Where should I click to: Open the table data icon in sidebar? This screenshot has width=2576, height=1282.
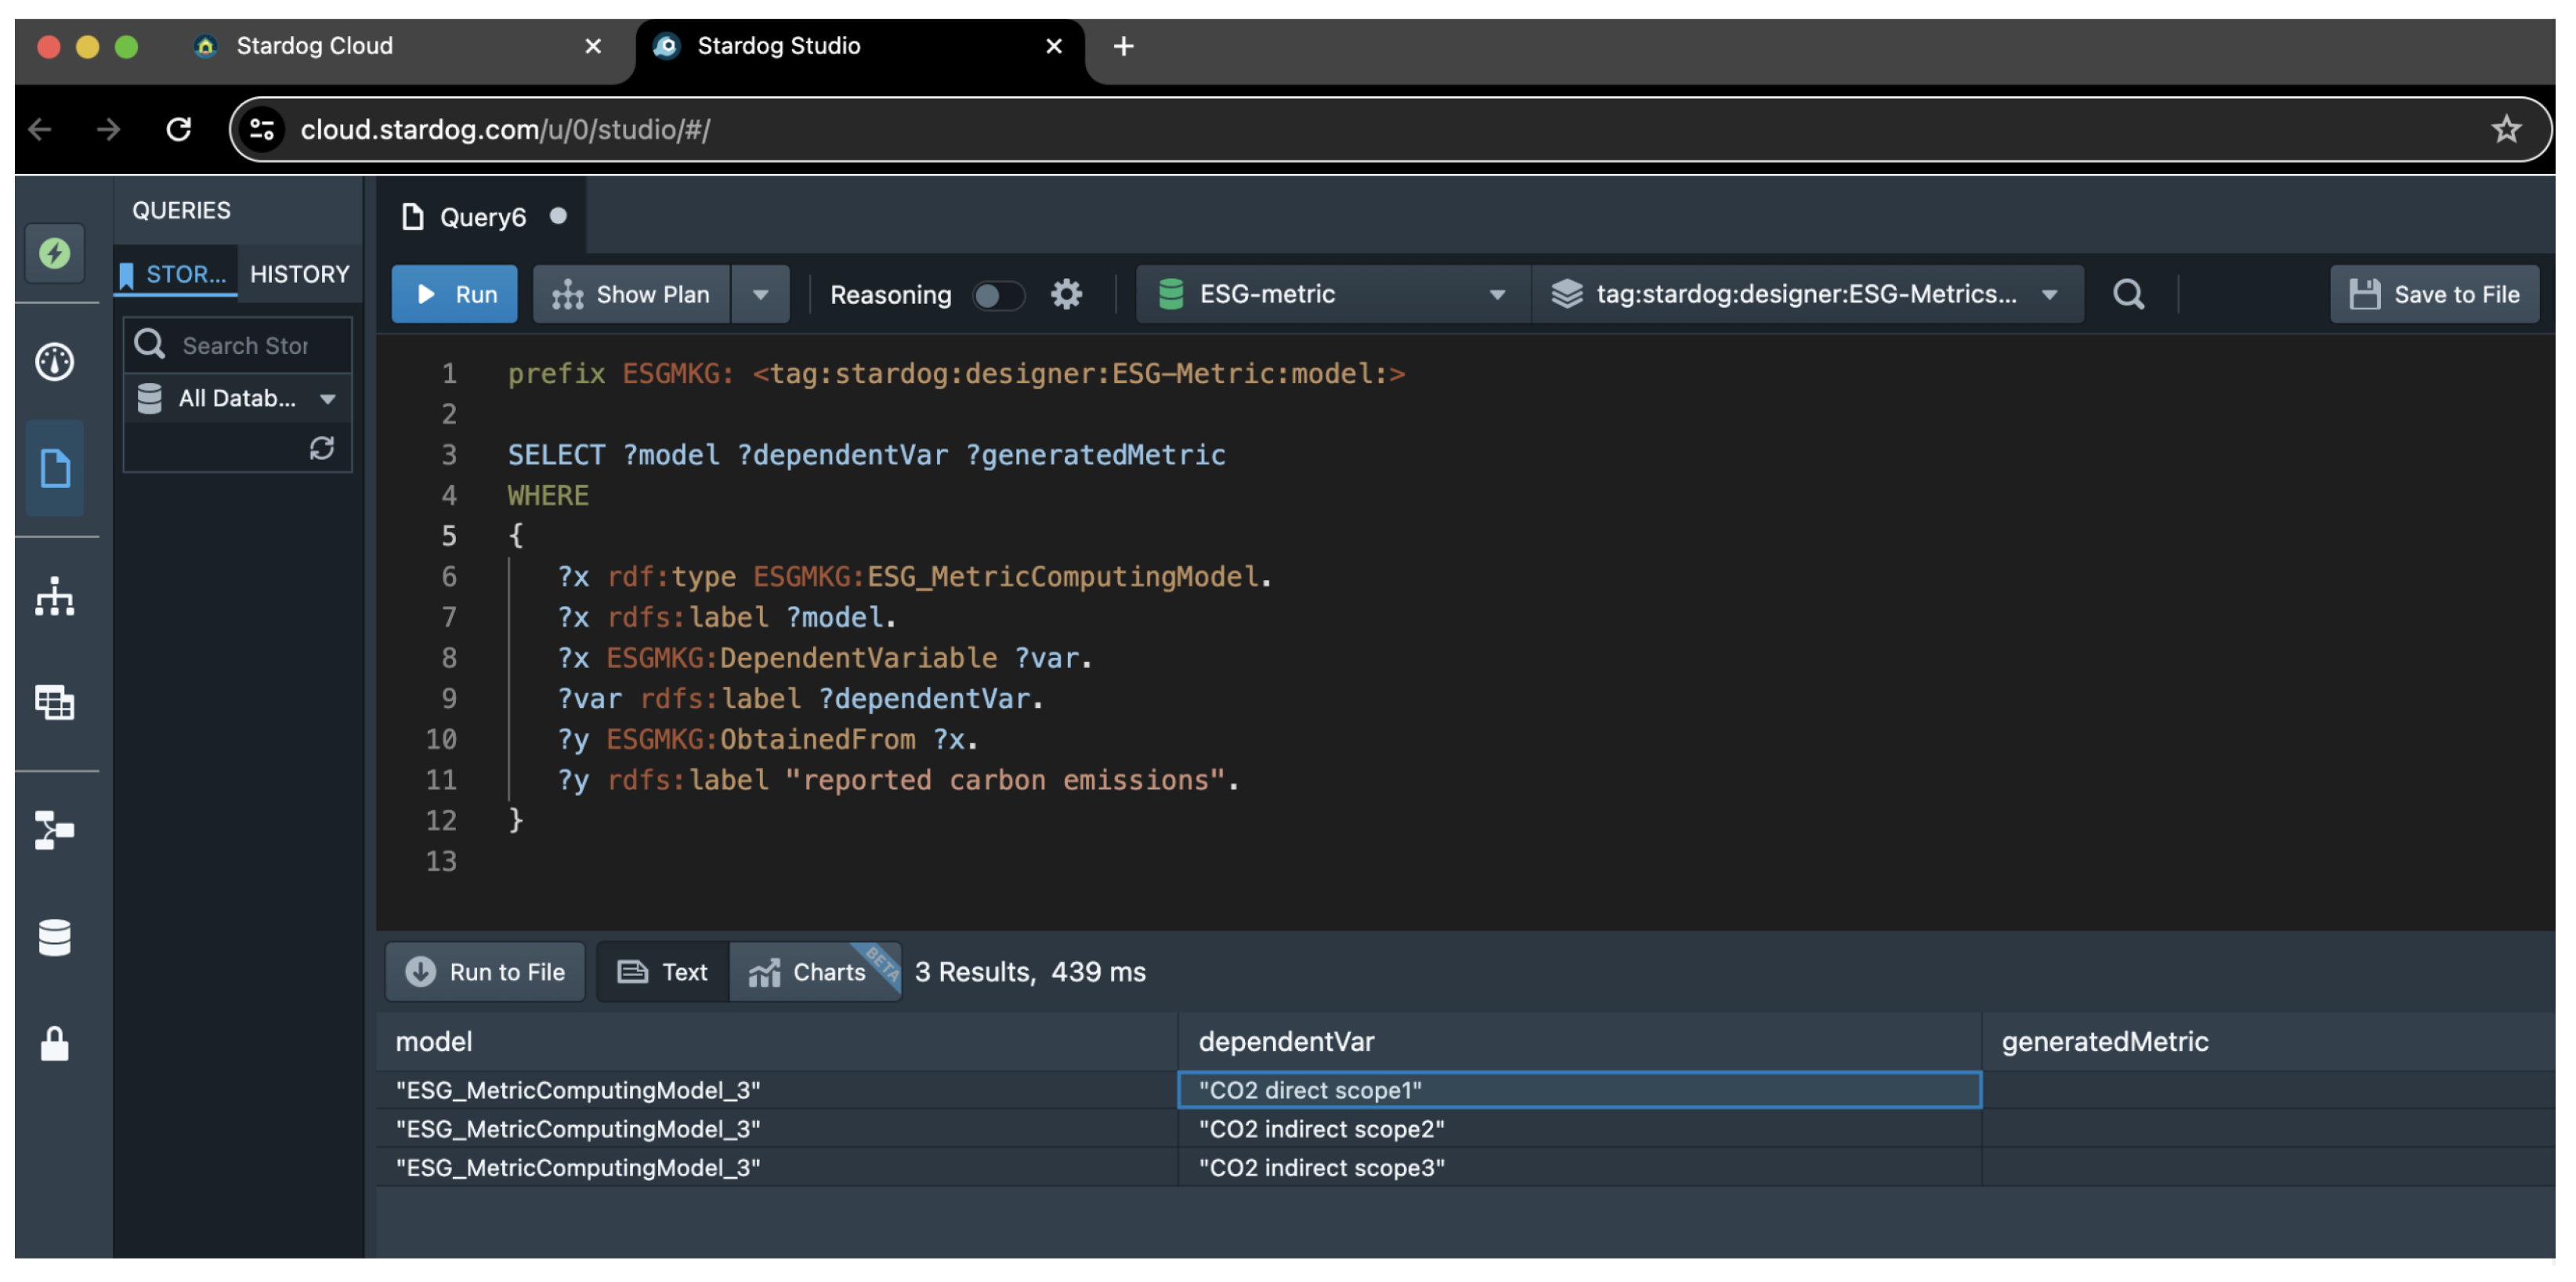[54, 702]
